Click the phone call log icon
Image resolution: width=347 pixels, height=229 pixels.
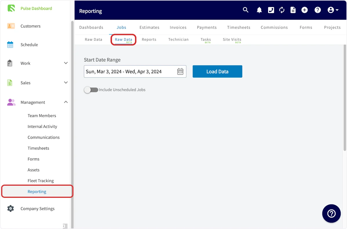click(271, 10)
